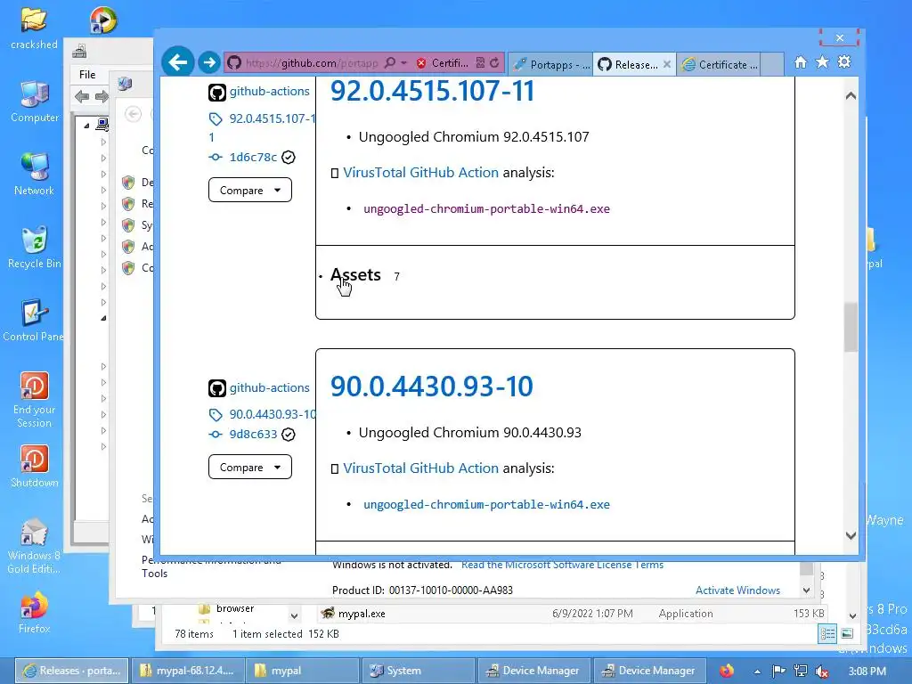Screen dimensions: 912x684
Task: Open github-actions author link for 92.0.4515.107-11
Action: tap(269, 92)
